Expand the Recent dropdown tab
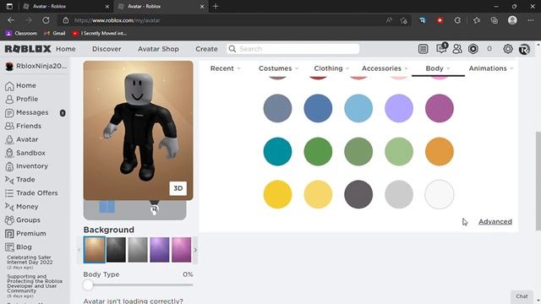The height and width of the screenshot is (304, 541). click(226, 68)
